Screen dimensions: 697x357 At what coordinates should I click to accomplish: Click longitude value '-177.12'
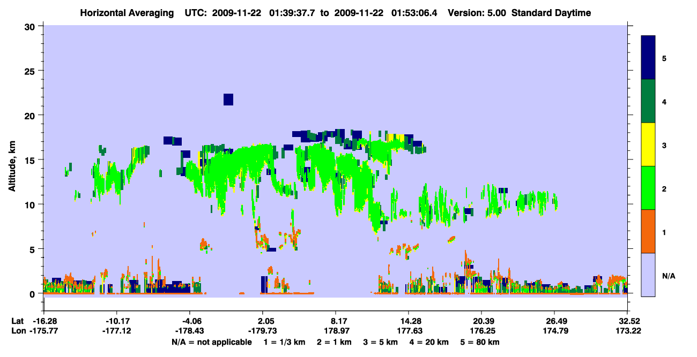(x=117, y=331)
